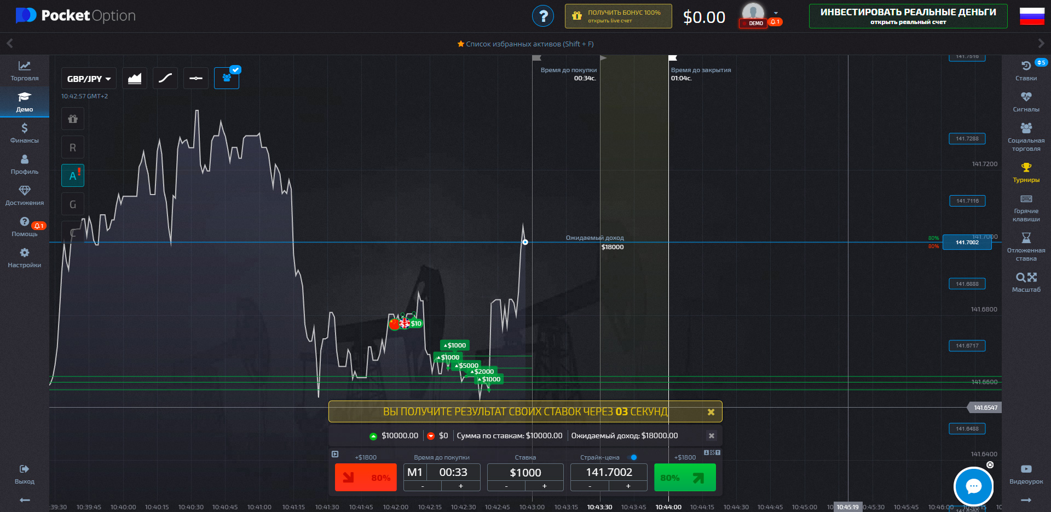Click the G chart side button
Viewport: 1051px width, 512px height.
click(73, 204)
